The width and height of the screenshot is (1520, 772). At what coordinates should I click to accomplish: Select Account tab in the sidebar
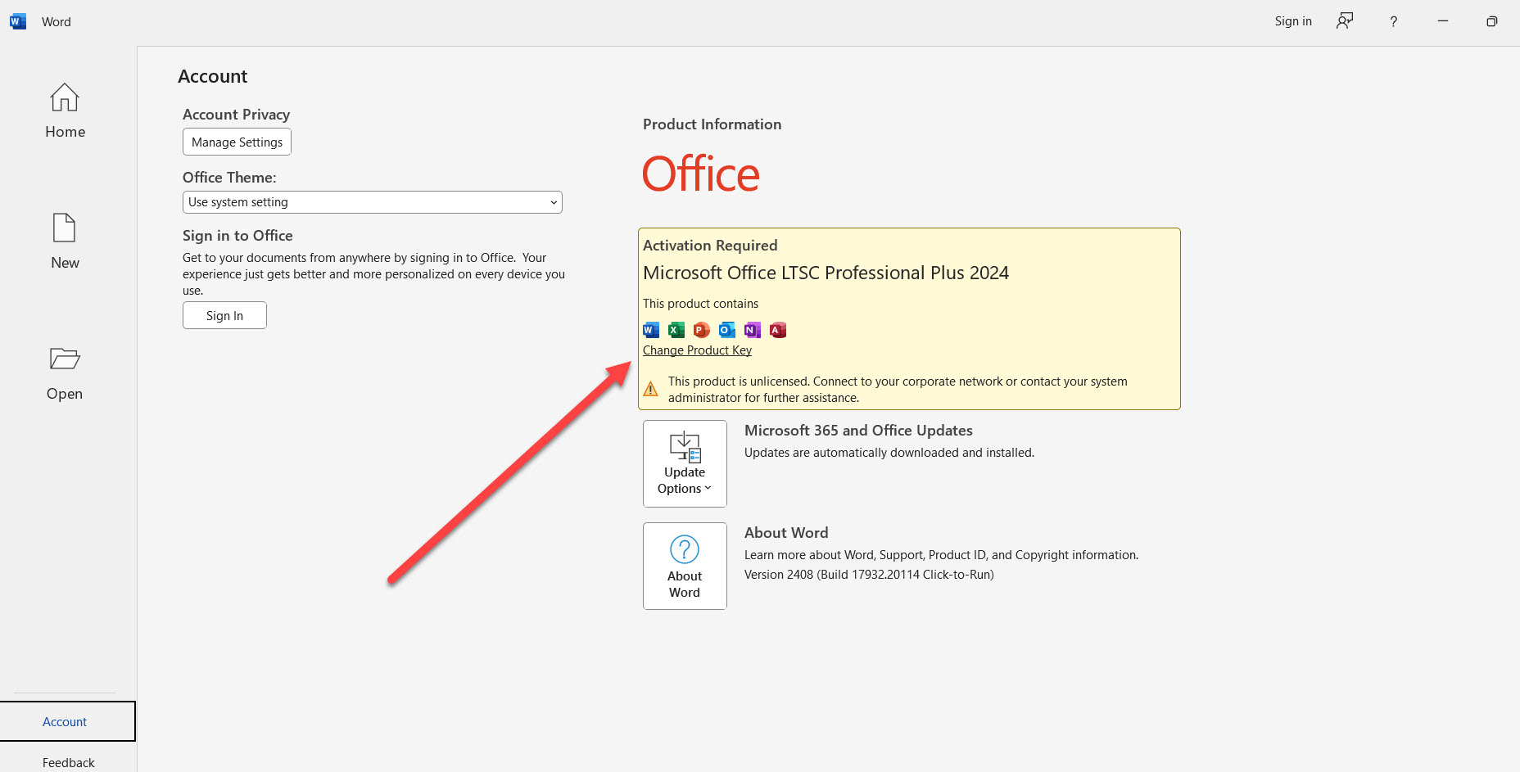[x=65, y=721]
